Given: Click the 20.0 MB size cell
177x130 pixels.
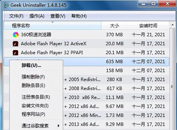Looking at the screenshot, I should [114, 44].
